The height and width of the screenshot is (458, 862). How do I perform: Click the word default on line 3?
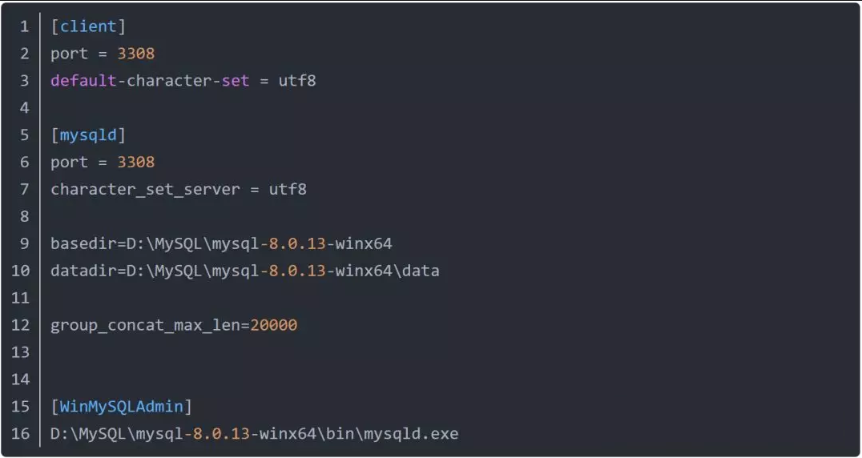point(83,81)
